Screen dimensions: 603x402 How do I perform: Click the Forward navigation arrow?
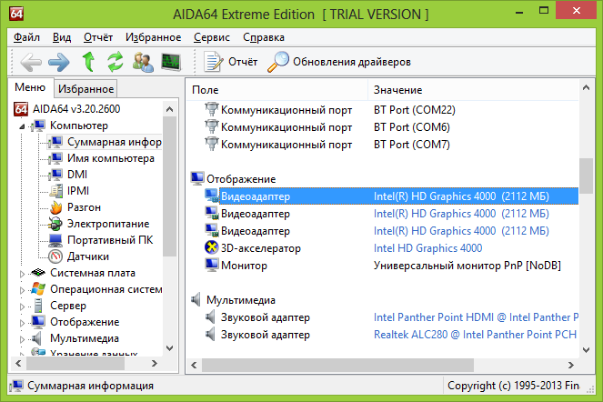pos(59,62)
